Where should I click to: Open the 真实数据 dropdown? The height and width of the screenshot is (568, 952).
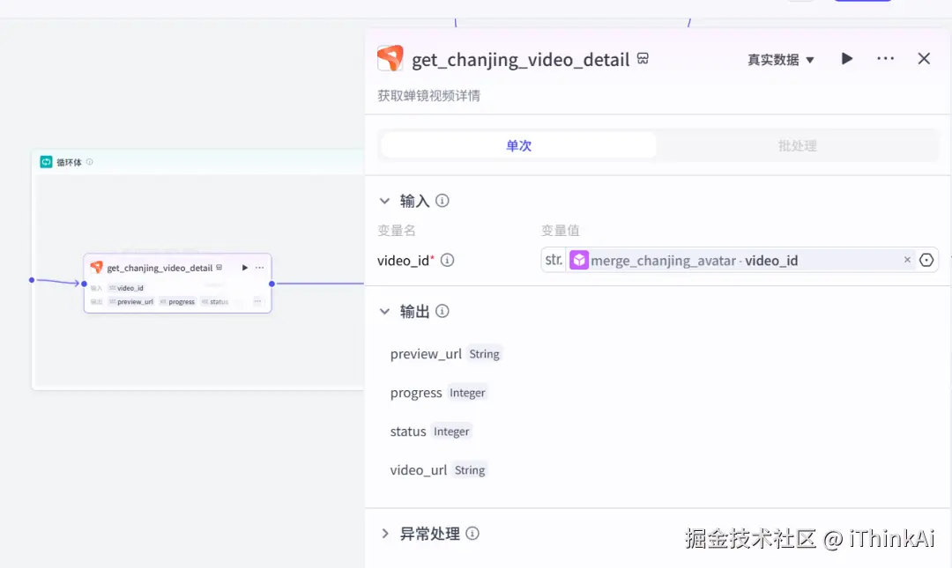[x=780, y=59]
